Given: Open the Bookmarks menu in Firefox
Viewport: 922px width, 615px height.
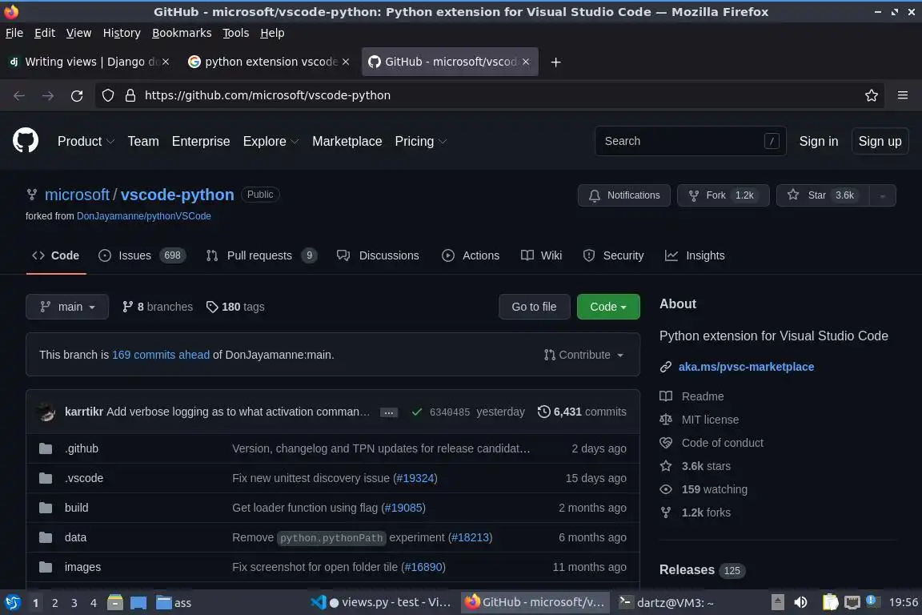Looking at the screenshot, I should click(x=182, y=33).
